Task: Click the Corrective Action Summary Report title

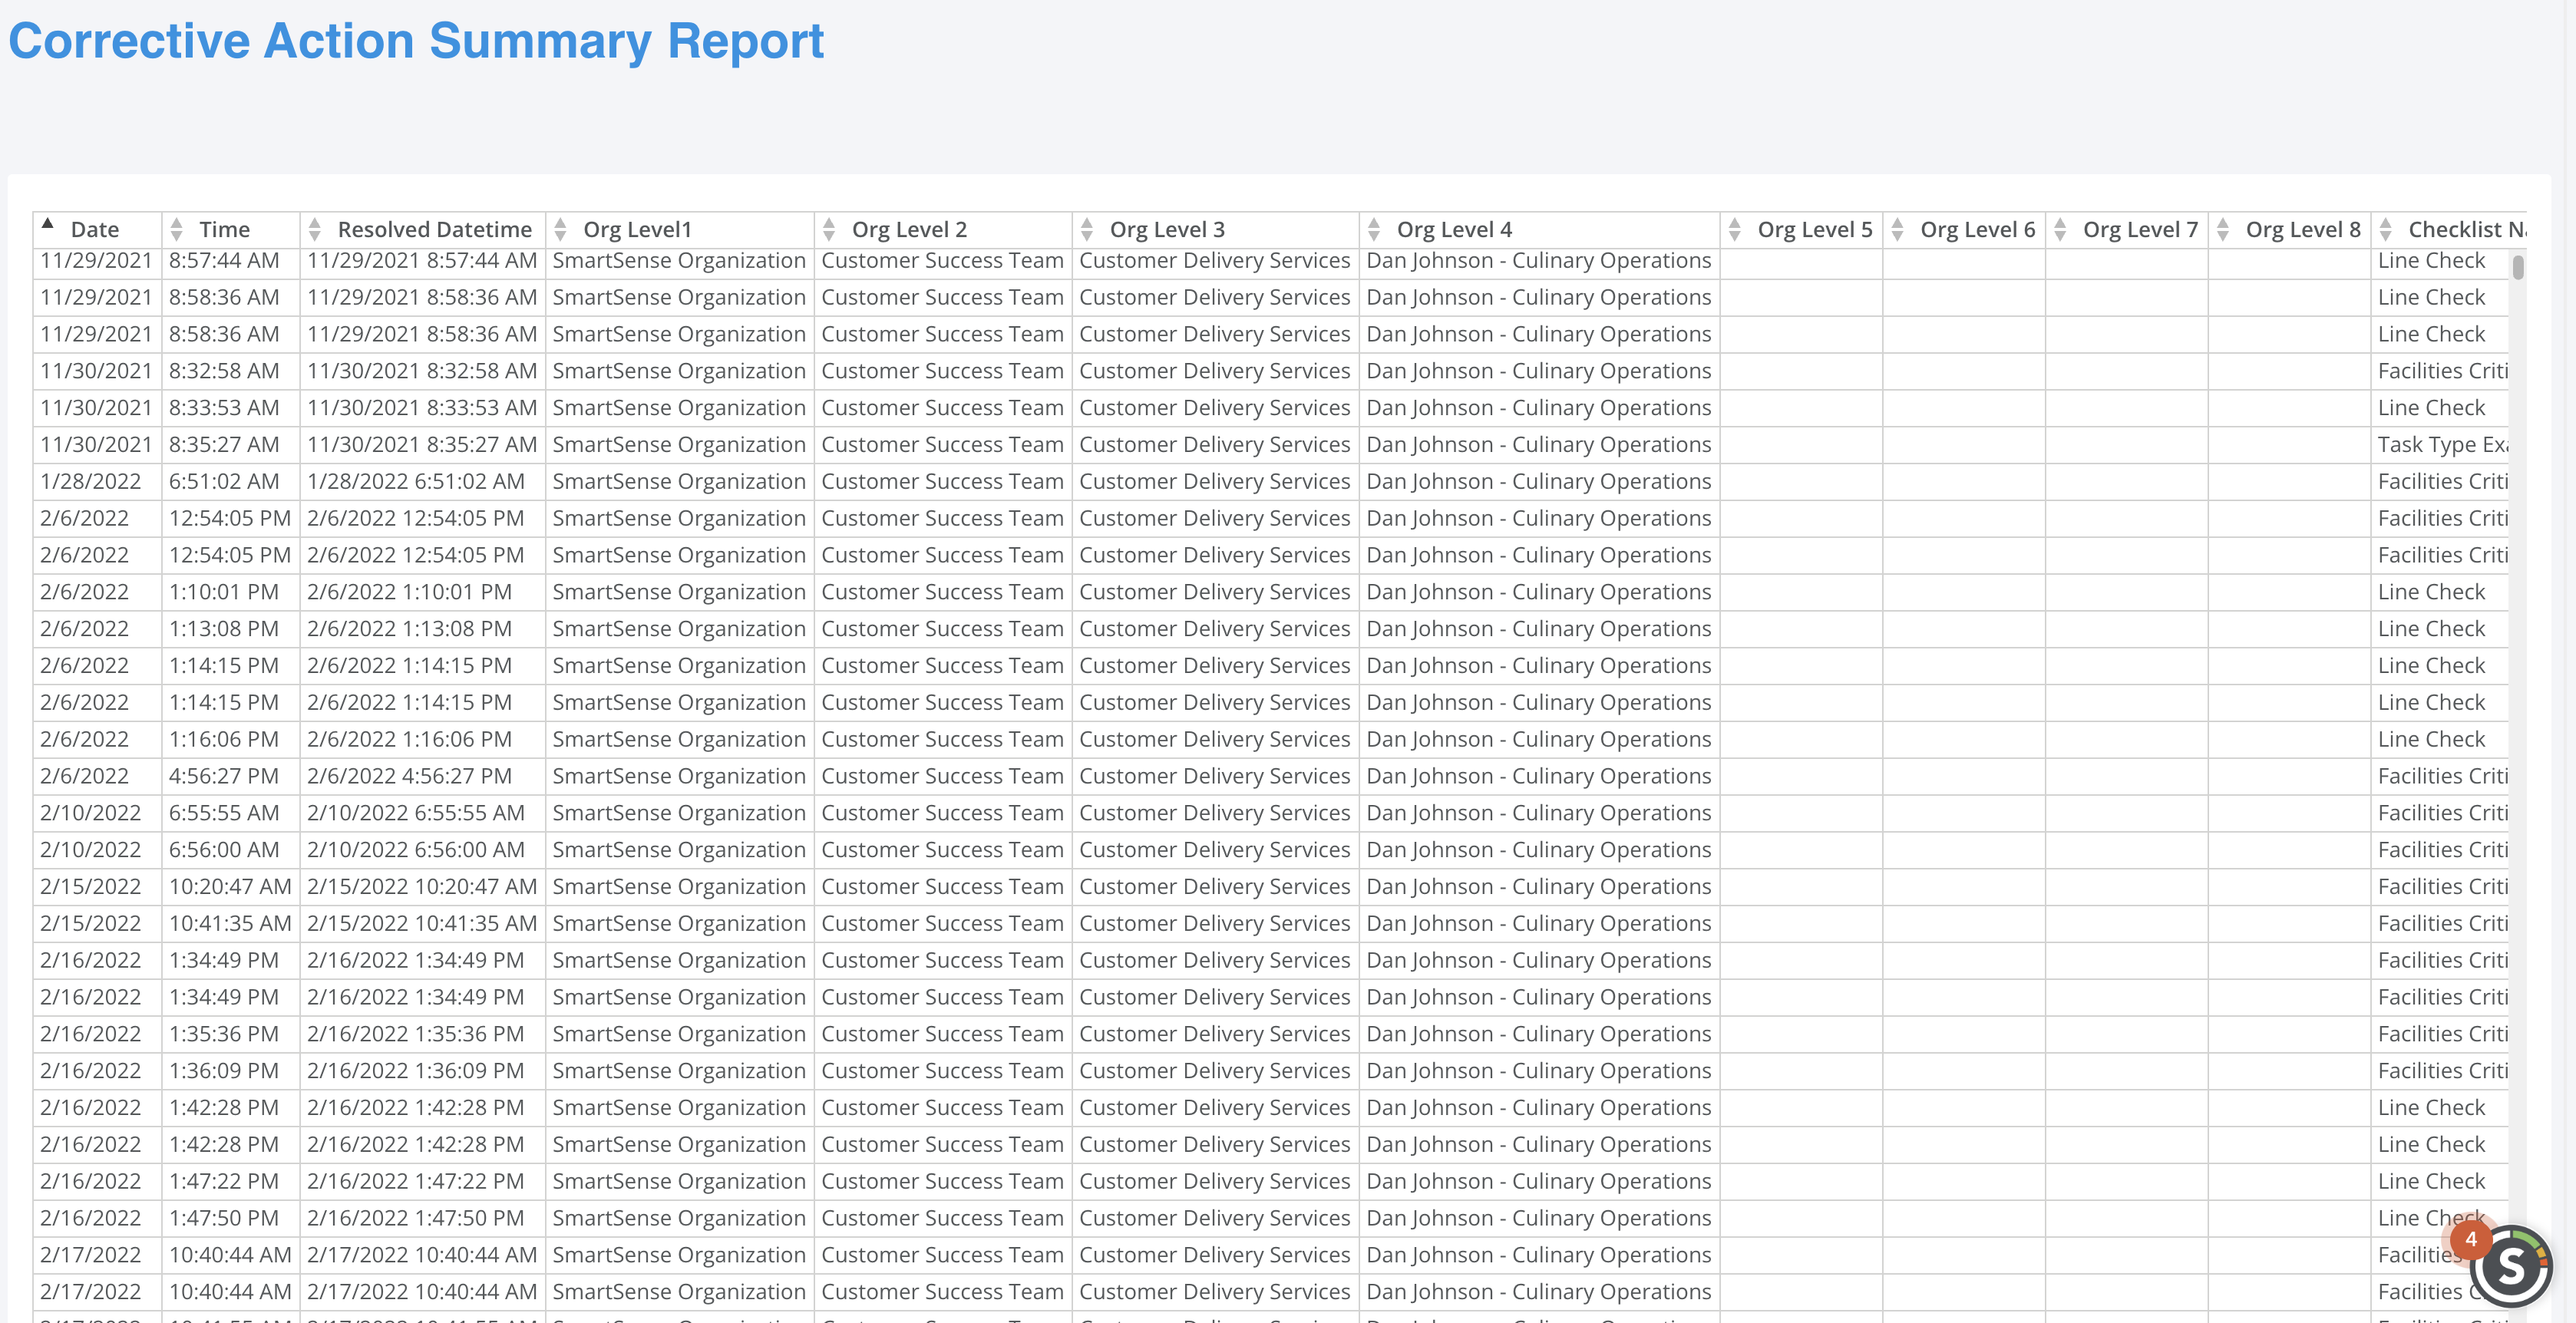Action: tap(416, 41)
